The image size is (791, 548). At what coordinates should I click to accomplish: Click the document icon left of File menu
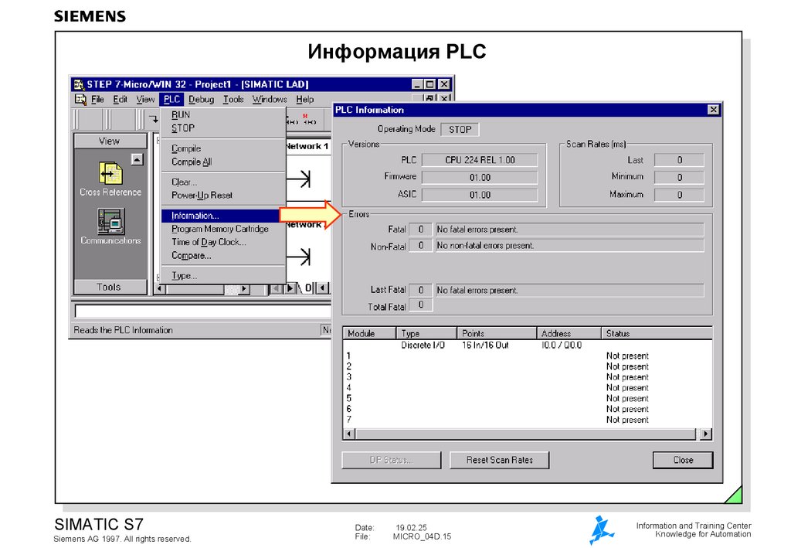[80, 100]
